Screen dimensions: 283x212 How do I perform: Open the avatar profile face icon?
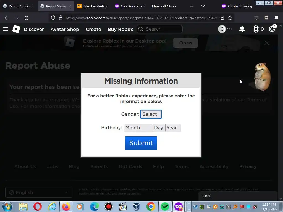tap(222, 29)
